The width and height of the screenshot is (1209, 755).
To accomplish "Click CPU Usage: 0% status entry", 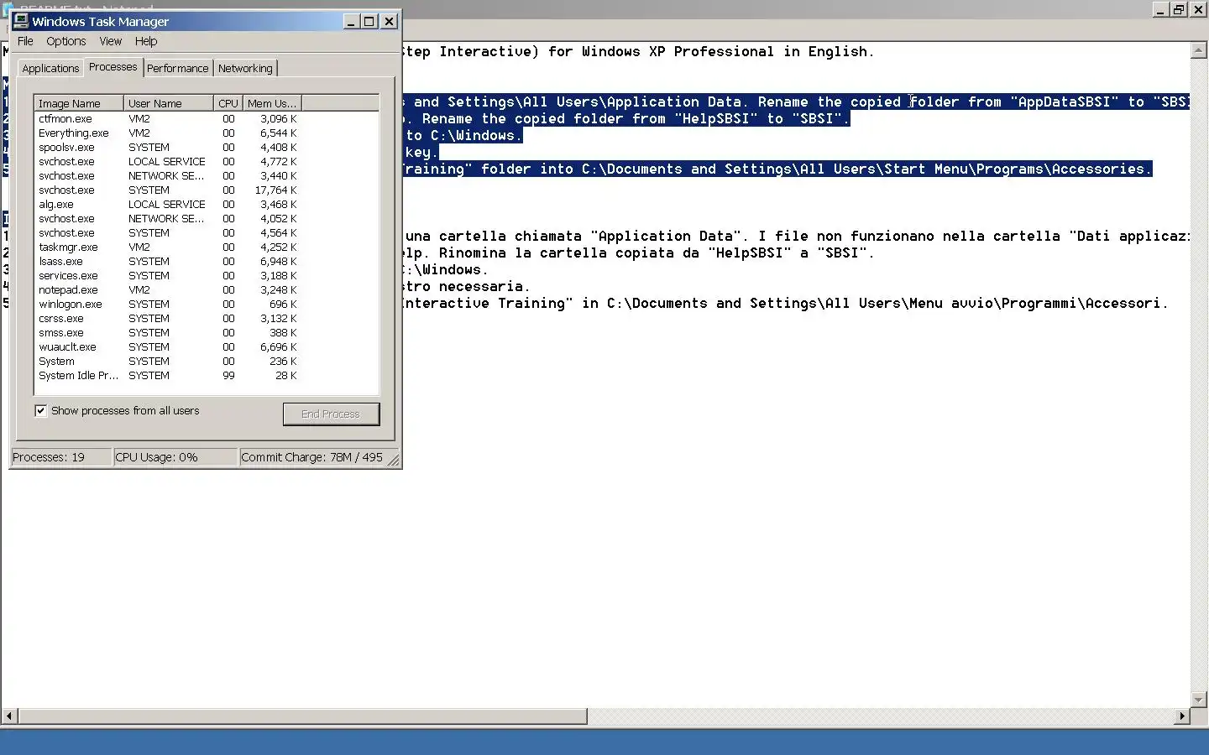I will point(175,457).
